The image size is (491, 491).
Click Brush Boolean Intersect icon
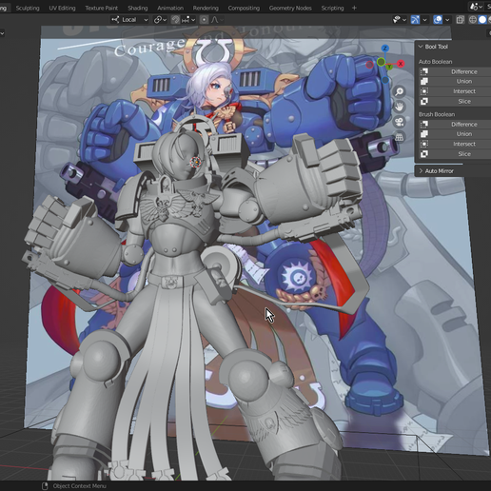424,144
